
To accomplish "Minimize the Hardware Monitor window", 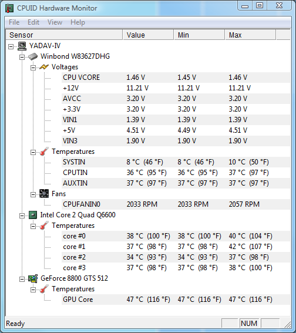I will point(245,6).
